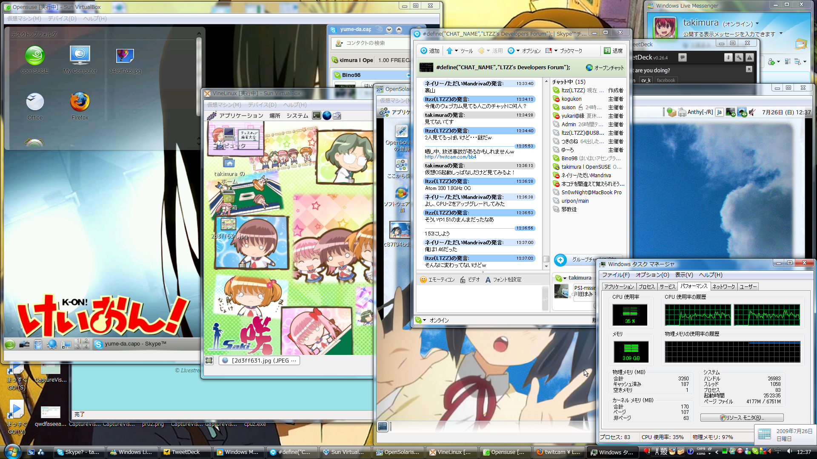Click the TweetDeck wrench settings icon
Screen dimensions: 817x459
(x=739, y=57)
